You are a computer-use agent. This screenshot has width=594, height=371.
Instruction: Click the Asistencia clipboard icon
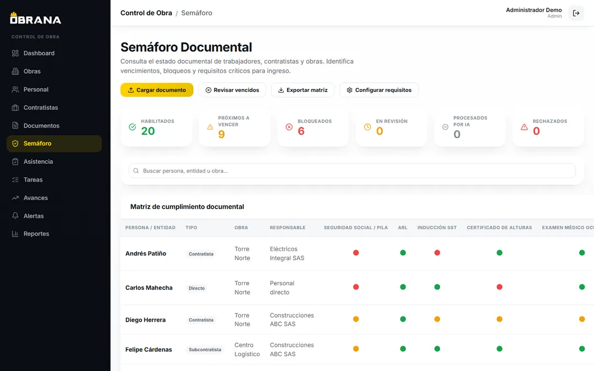(15, 162)
